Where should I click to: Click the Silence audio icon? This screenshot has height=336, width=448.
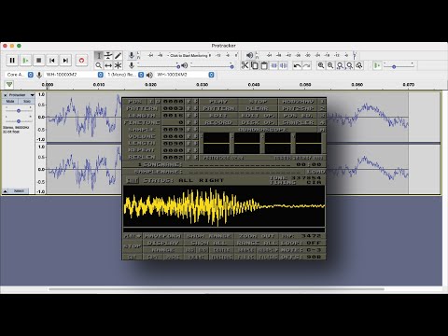[284, 65]
